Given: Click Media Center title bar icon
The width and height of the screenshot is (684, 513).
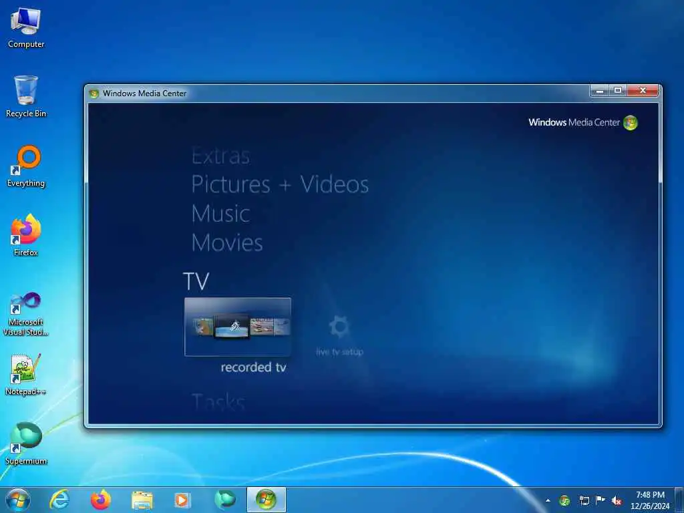Looking at the screenshot, I should tap(94, 94).
